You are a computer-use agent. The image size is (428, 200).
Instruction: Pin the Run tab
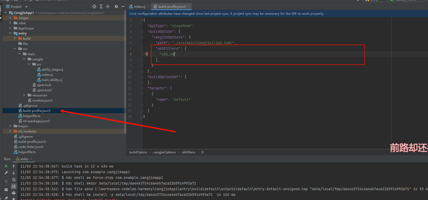6,198
